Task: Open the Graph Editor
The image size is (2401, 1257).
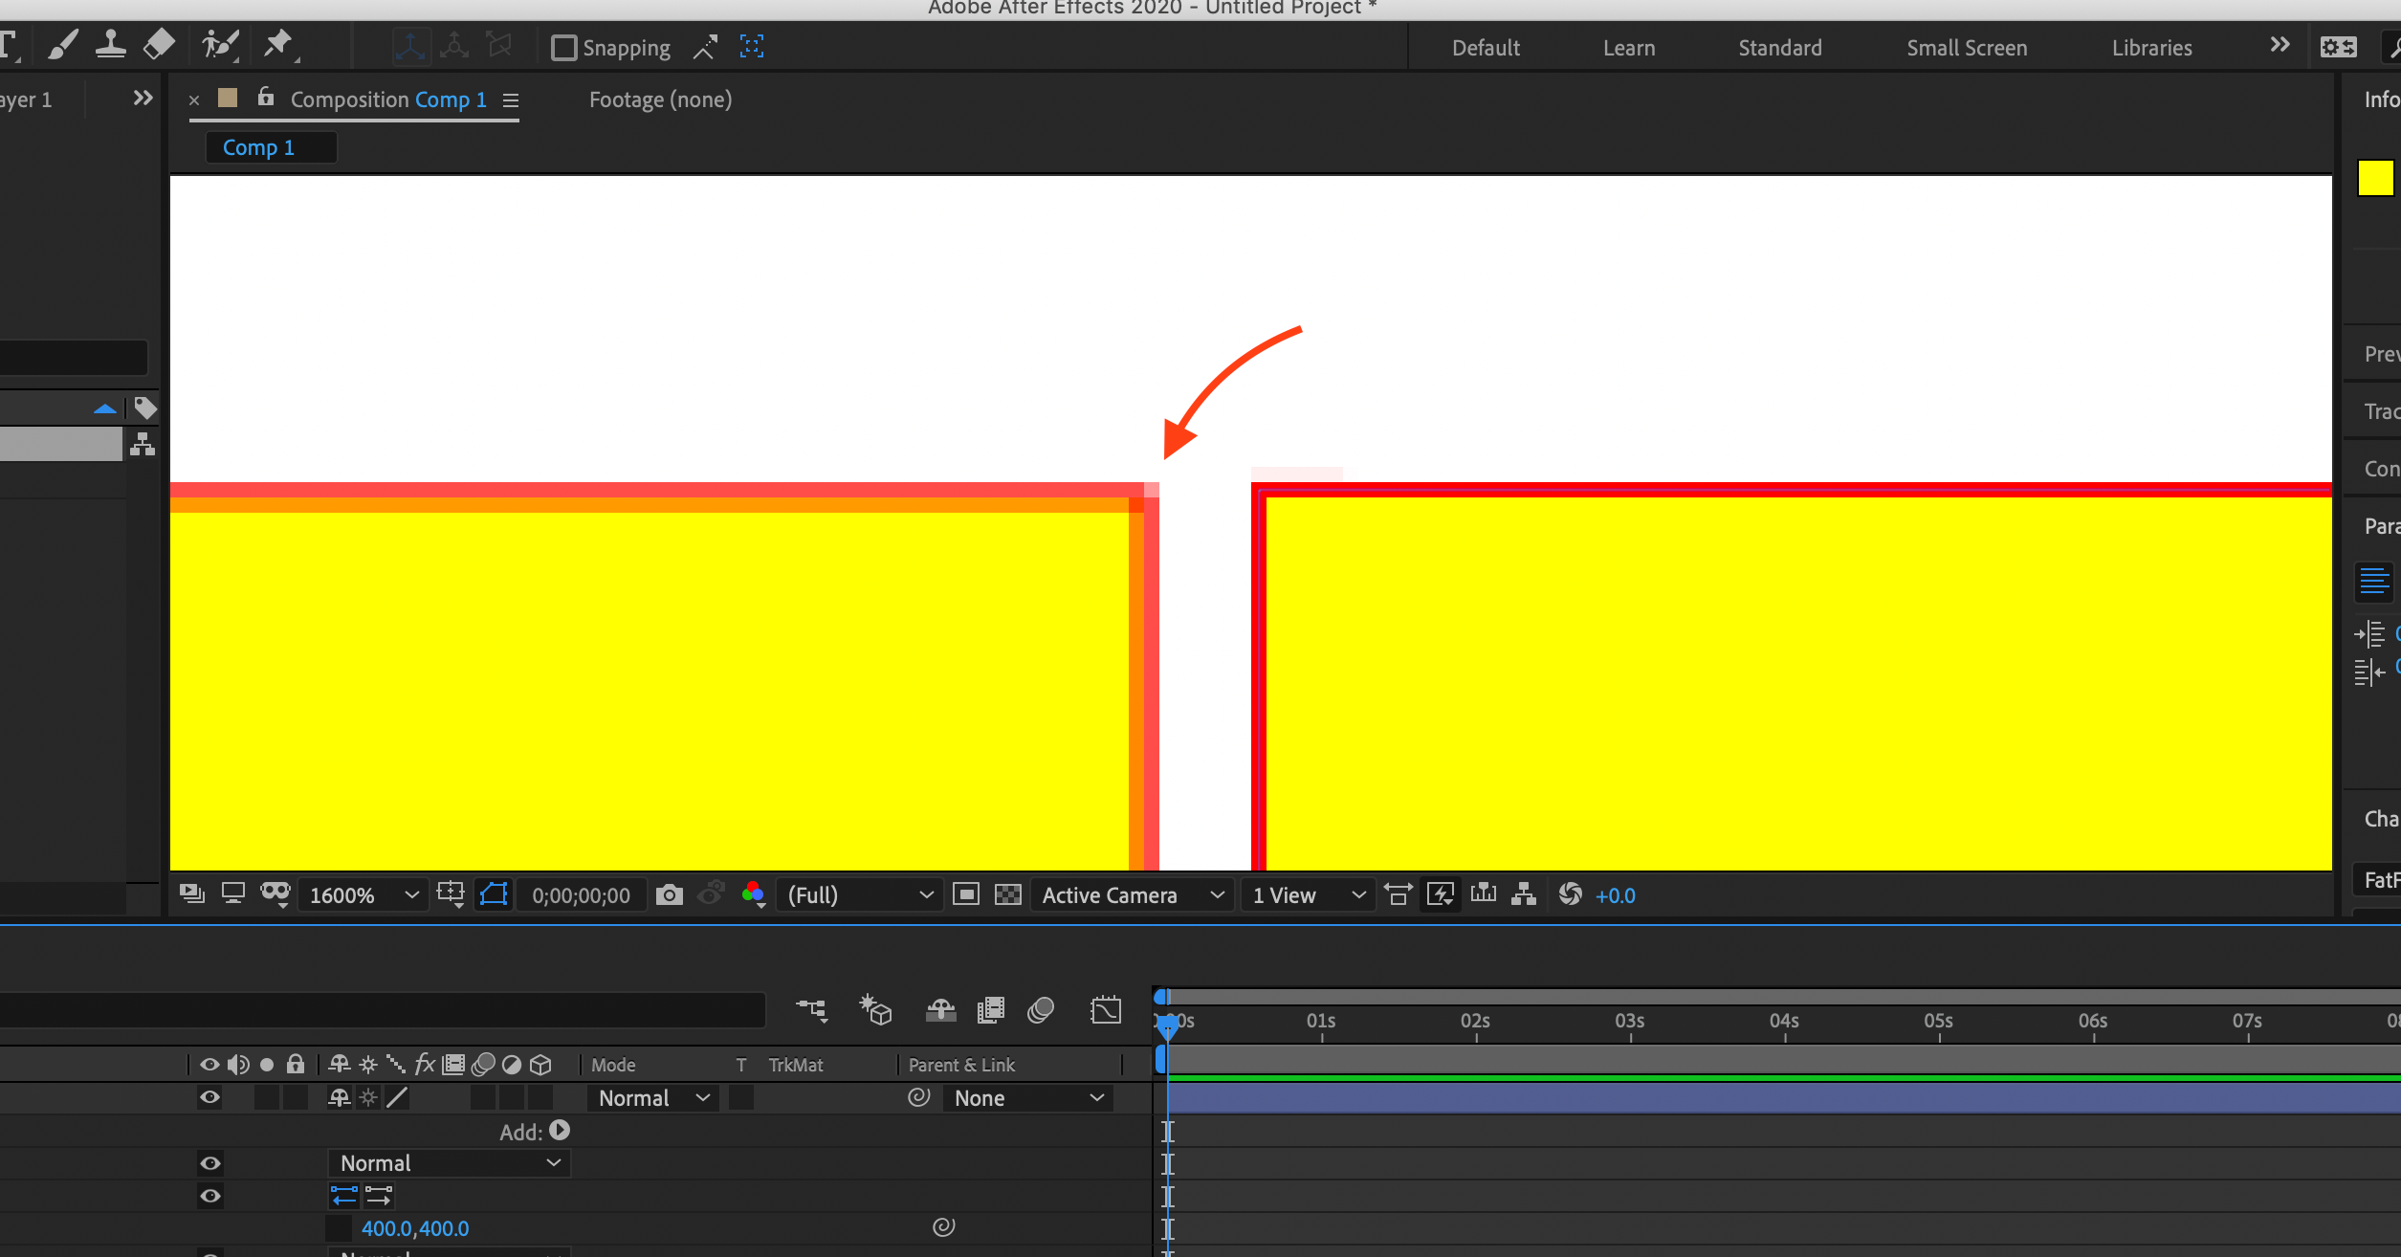Action: click(1105, 1009)
